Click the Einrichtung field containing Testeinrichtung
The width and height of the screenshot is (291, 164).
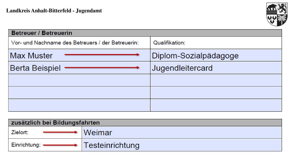click(182, 145)
